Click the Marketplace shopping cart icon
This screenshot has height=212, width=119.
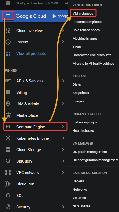[8, 115]
